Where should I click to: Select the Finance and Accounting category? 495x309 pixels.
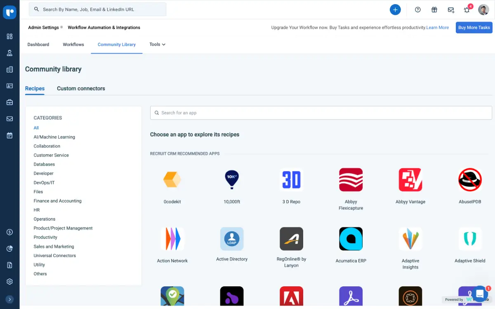coord(57,201)
